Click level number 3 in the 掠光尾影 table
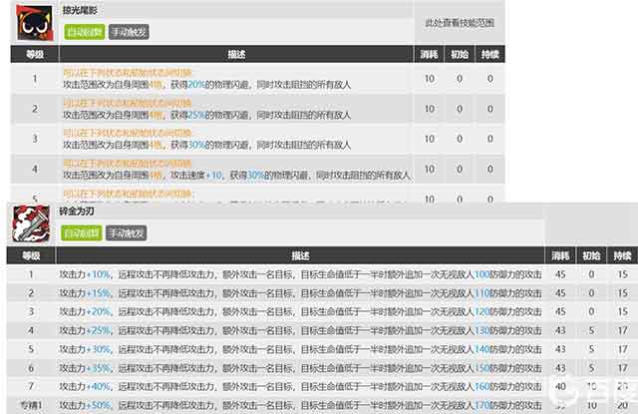This screenshot has height=414, width=638. click(35, 139)
